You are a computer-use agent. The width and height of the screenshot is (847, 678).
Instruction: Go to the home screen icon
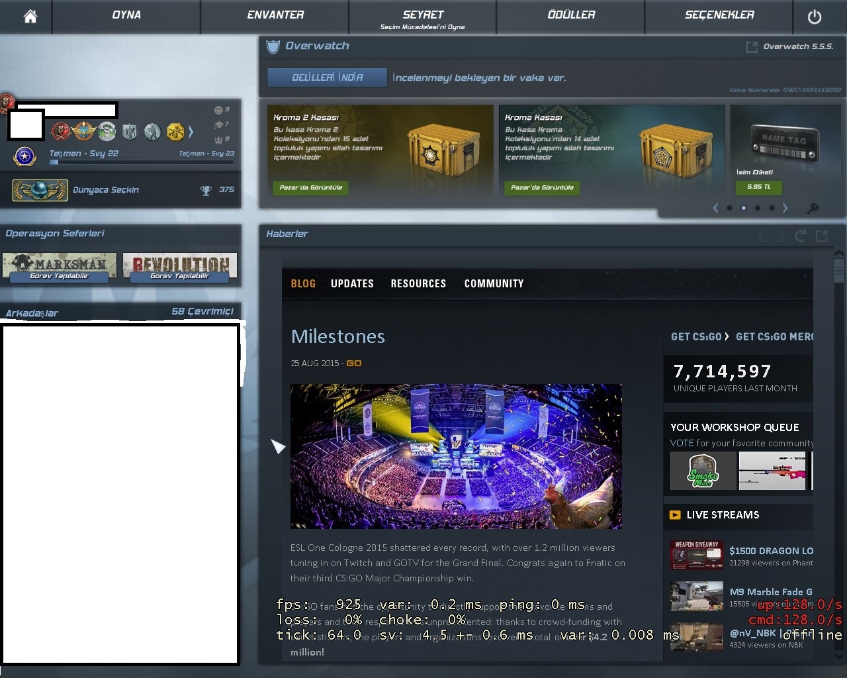30,17
